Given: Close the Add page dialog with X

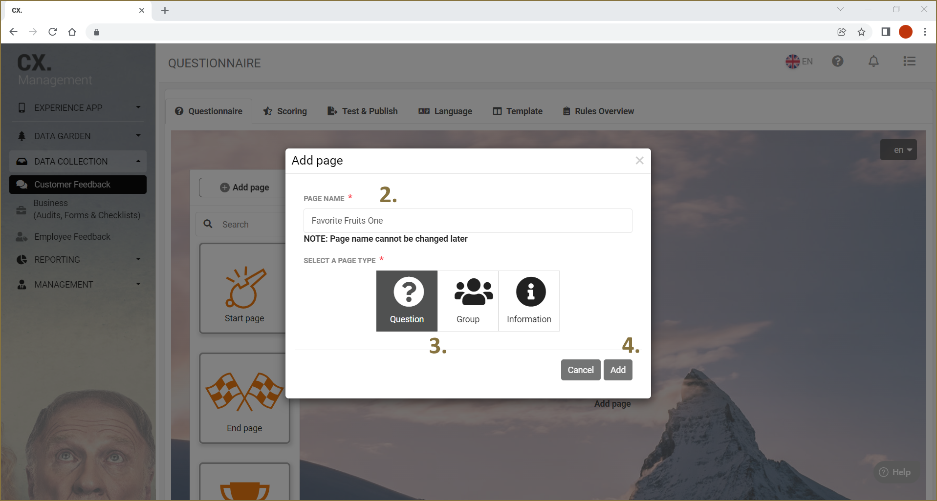Looking at the screenshot, I should tap(639, 160).
